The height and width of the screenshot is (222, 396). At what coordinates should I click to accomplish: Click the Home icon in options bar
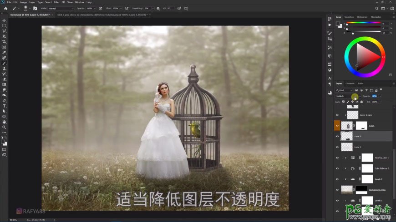[5, 8]
